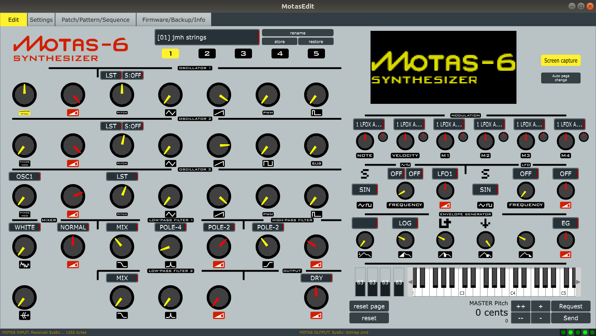Click Oscillator 3 PWM label icon

[268, 214]
